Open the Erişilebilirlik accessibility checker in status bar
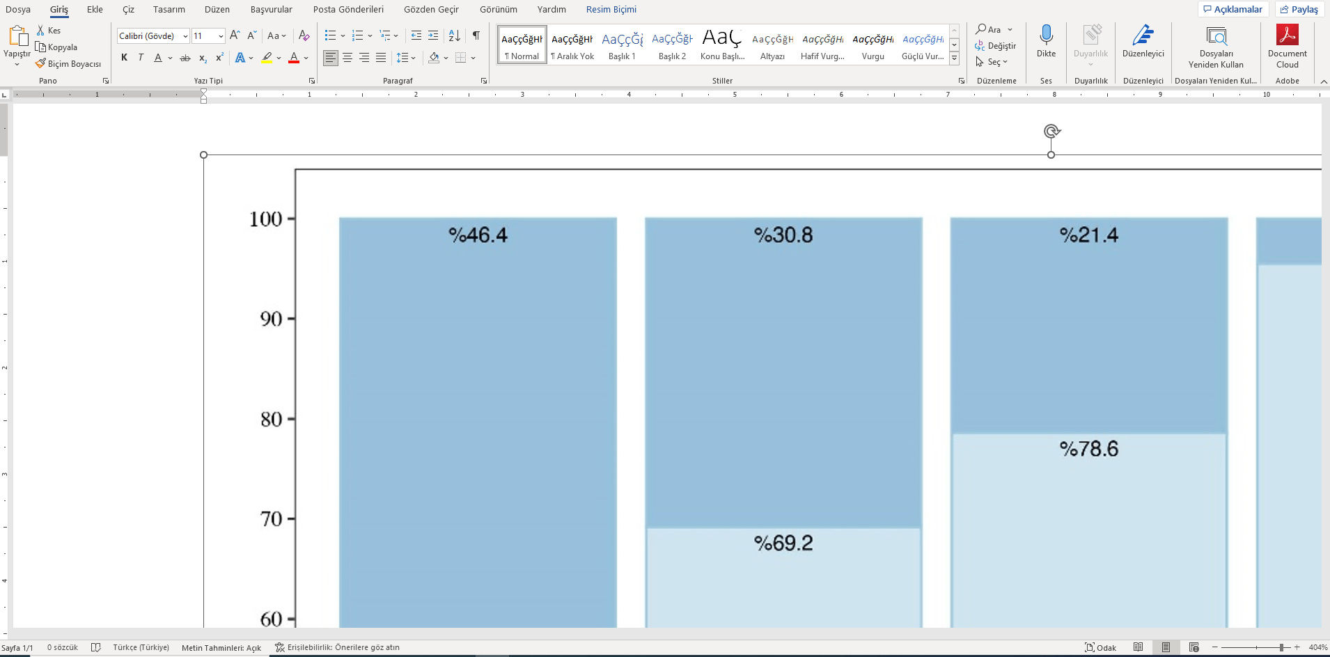The image size is (1330, 657). 337,647
